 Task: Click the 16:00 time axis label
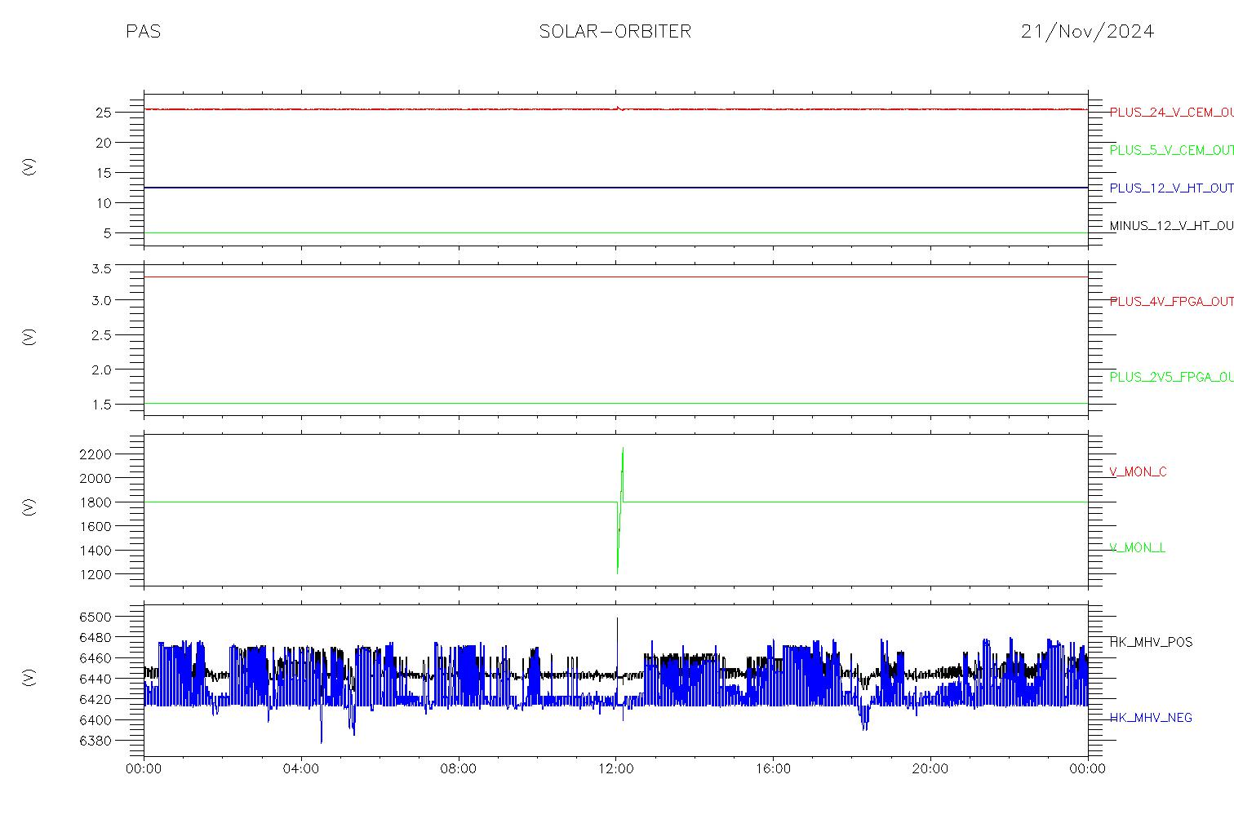pyautogui.click(x=773, y=769)
